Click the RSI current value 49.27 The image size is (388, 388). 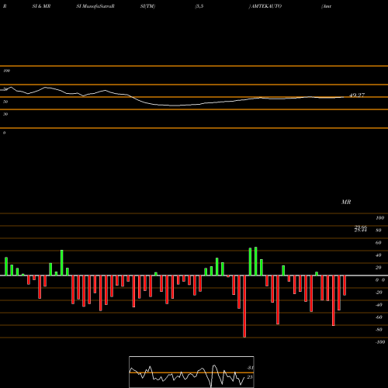click(357, 95)
